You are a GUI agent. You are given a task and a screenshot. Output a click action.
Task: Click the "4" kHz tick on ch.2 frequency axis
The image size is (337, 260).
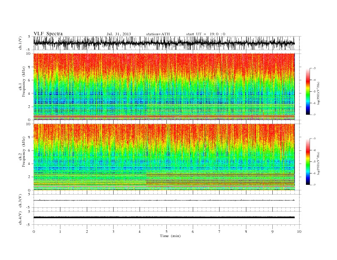click(30, 164)
